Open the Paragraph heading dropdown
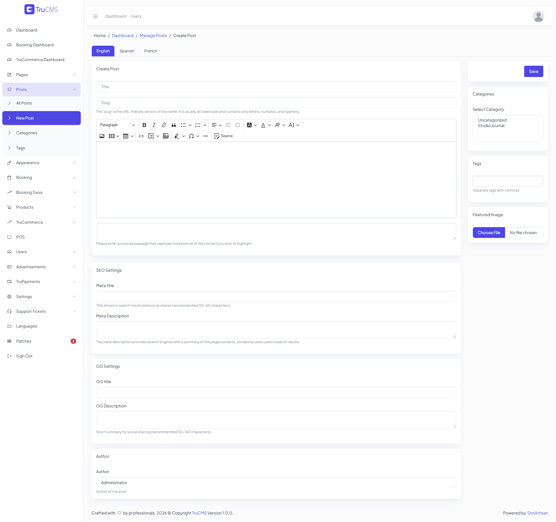Image resolution: width=556 pixels, height=522 pixels. (117, 125)
